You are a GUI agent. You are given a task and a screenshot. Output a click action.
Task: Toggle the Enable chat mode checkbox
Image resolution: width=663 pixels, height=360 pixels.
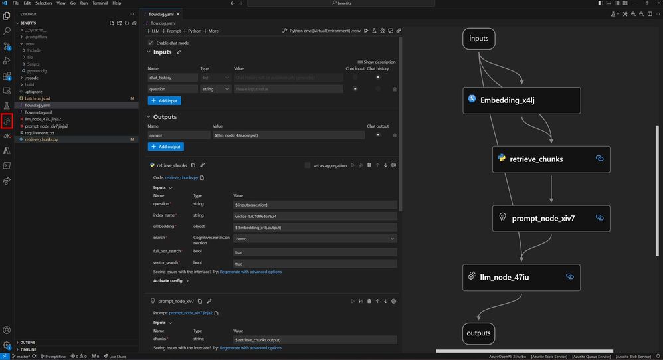(150, 43)
